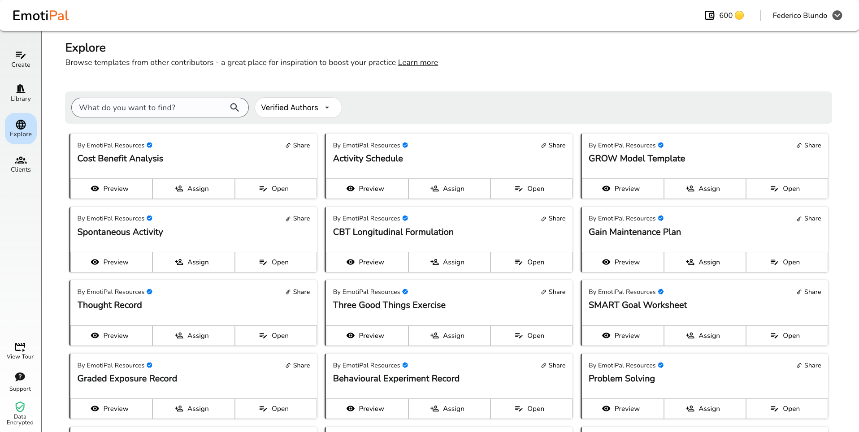Preview Behavioural Experiment Record
859x432 pixels.
[367, 409]
